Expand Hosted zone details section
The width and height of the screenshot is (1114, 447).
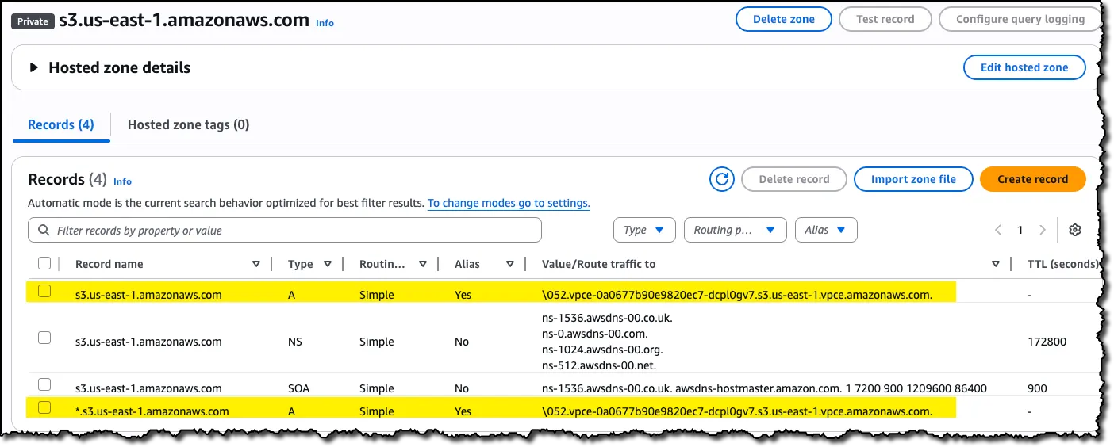coord(34,67)
